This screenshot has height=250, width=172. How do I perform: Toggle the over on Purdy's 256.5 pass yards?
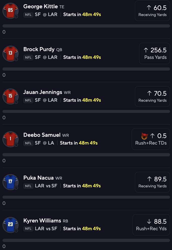154,53
